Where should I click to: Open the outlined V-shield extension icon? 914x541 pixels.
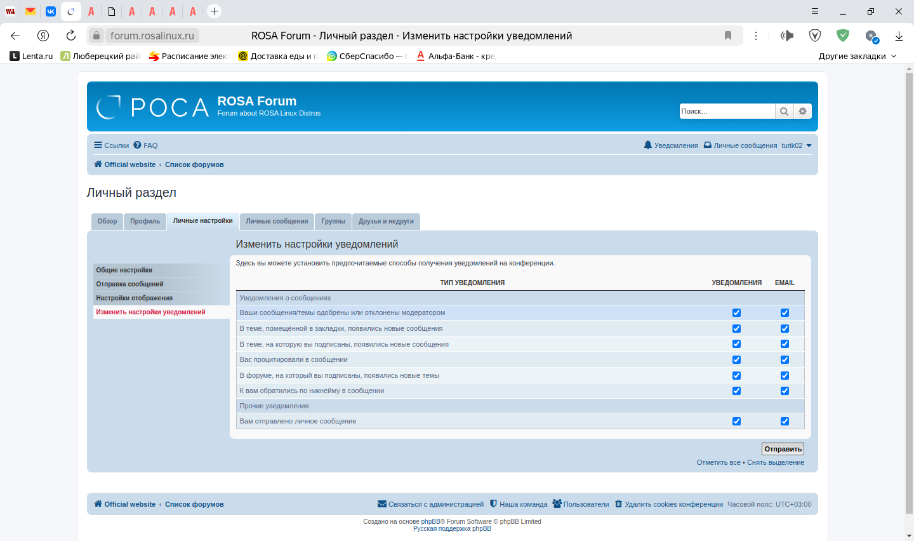pos(815,36)
